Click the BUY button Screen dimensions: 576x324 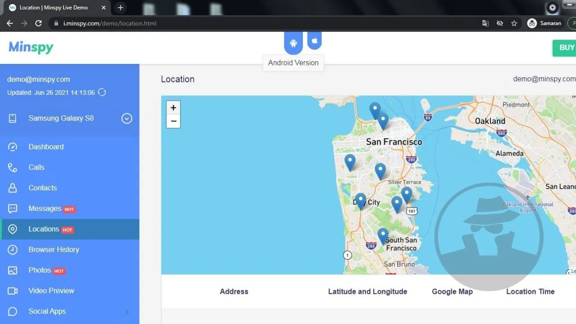[x=565, y=48]
